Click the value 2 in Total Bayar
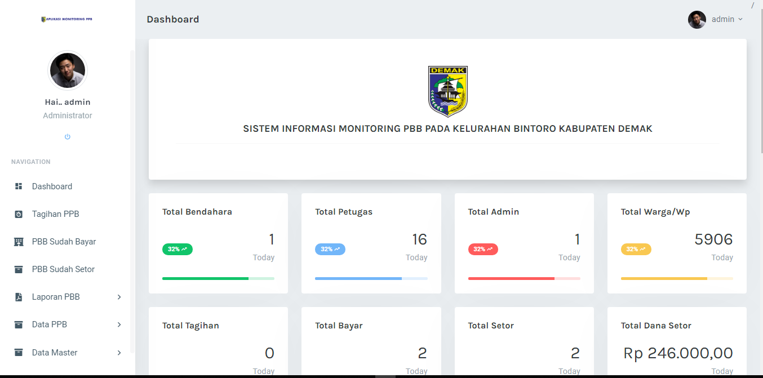The image size is (763, 378). 423,353
